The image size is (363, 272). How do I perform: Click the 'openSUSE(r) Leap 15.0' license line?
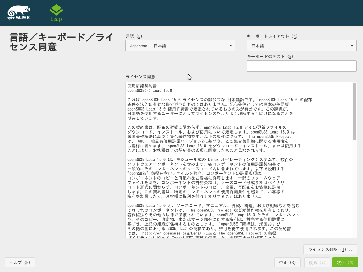tap(150, 90)
